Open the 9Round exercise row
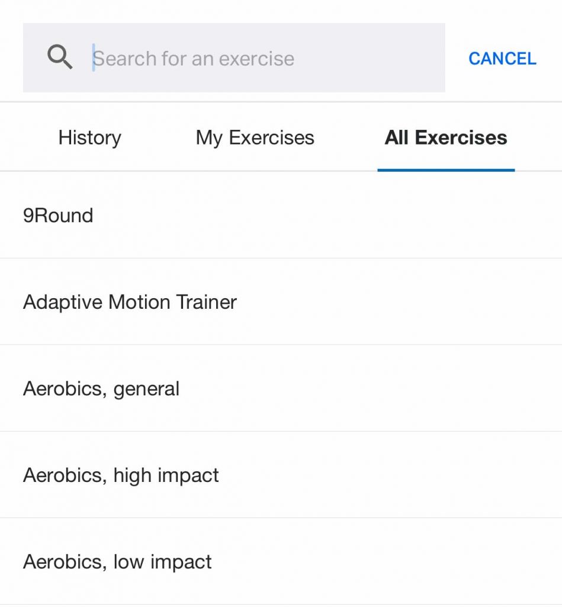562x607 pixels. [x=281, y=215]
